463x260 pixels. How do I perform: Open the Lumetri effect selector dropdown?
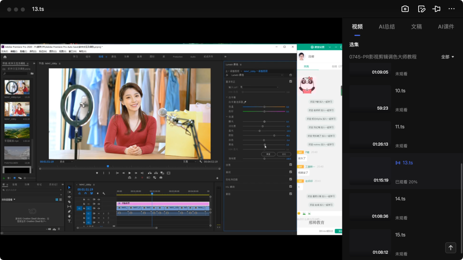[x=256, y=75]
